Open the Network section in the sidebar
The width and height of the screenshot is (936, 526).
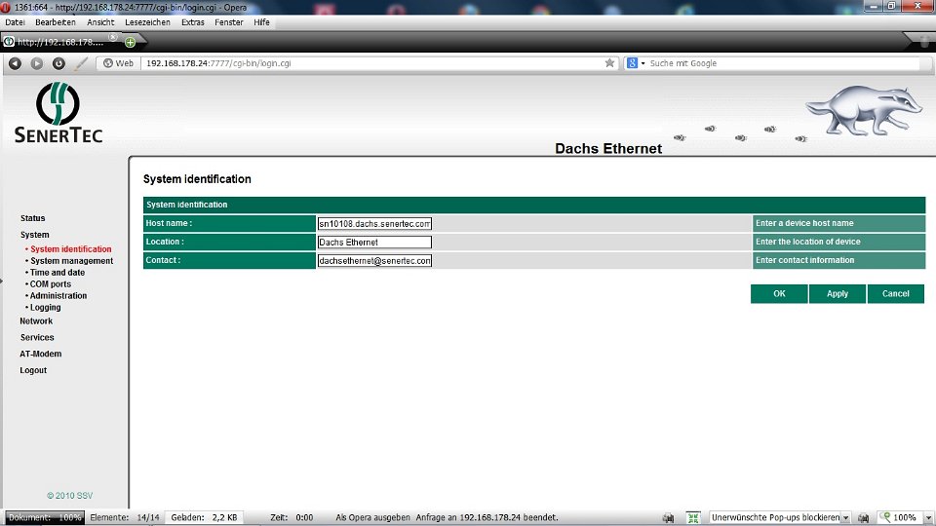coord(36,321)
